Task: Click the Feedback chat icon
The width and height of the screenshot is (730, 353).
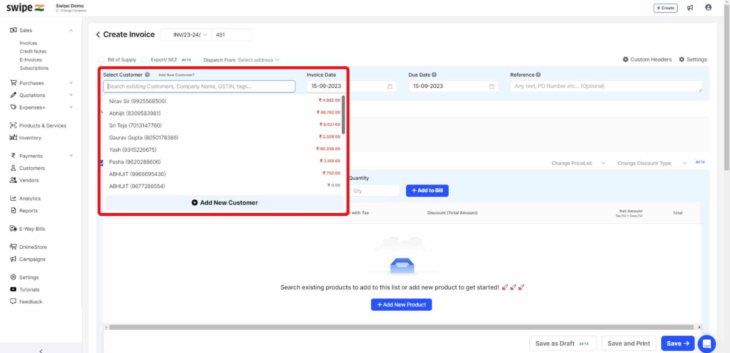Action: click(13, 301)
